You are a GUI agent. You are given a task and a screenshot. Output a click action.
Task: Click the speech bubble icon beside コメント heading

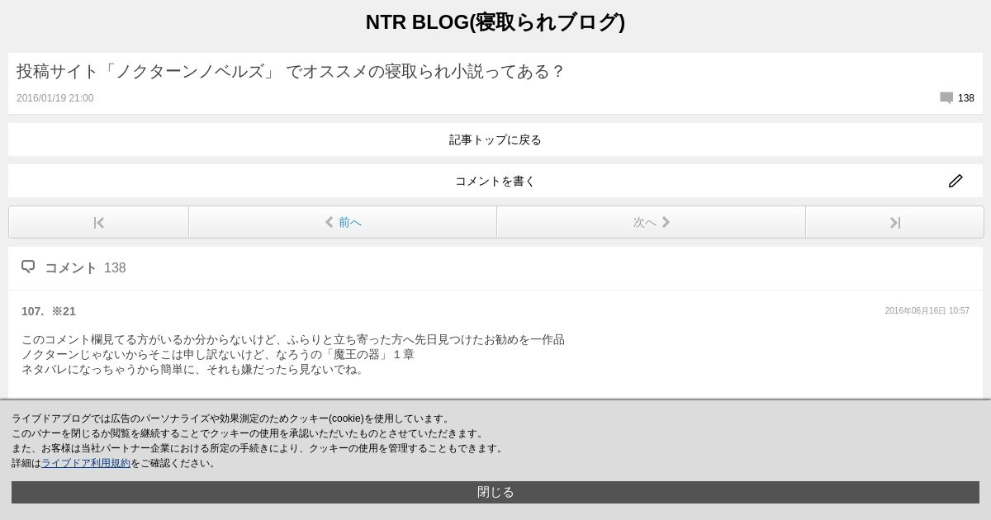click(28, 267)
